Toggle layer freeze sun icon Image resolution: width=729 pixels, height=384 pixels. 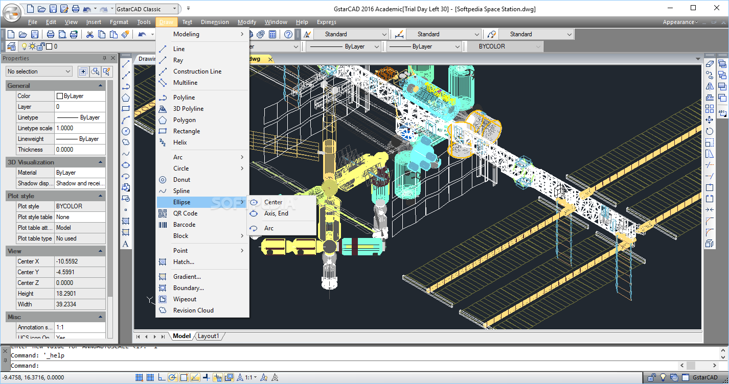coord(32,46)
